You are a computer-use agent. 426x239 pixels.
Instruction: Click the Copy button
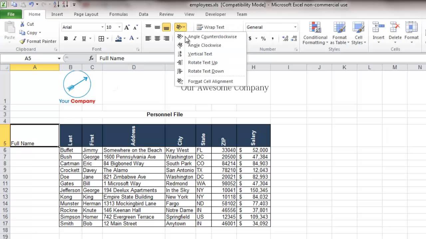28,33
